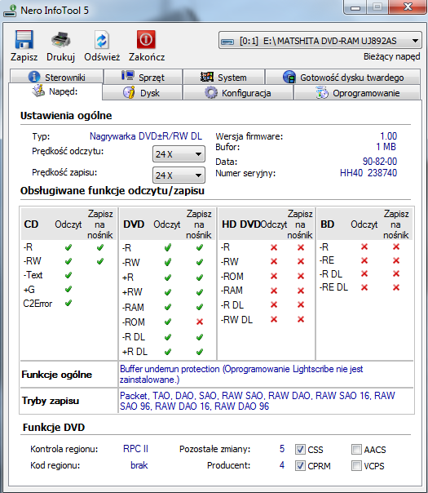
Task: Toggle the VCPS checkbox
Action: 356,465
